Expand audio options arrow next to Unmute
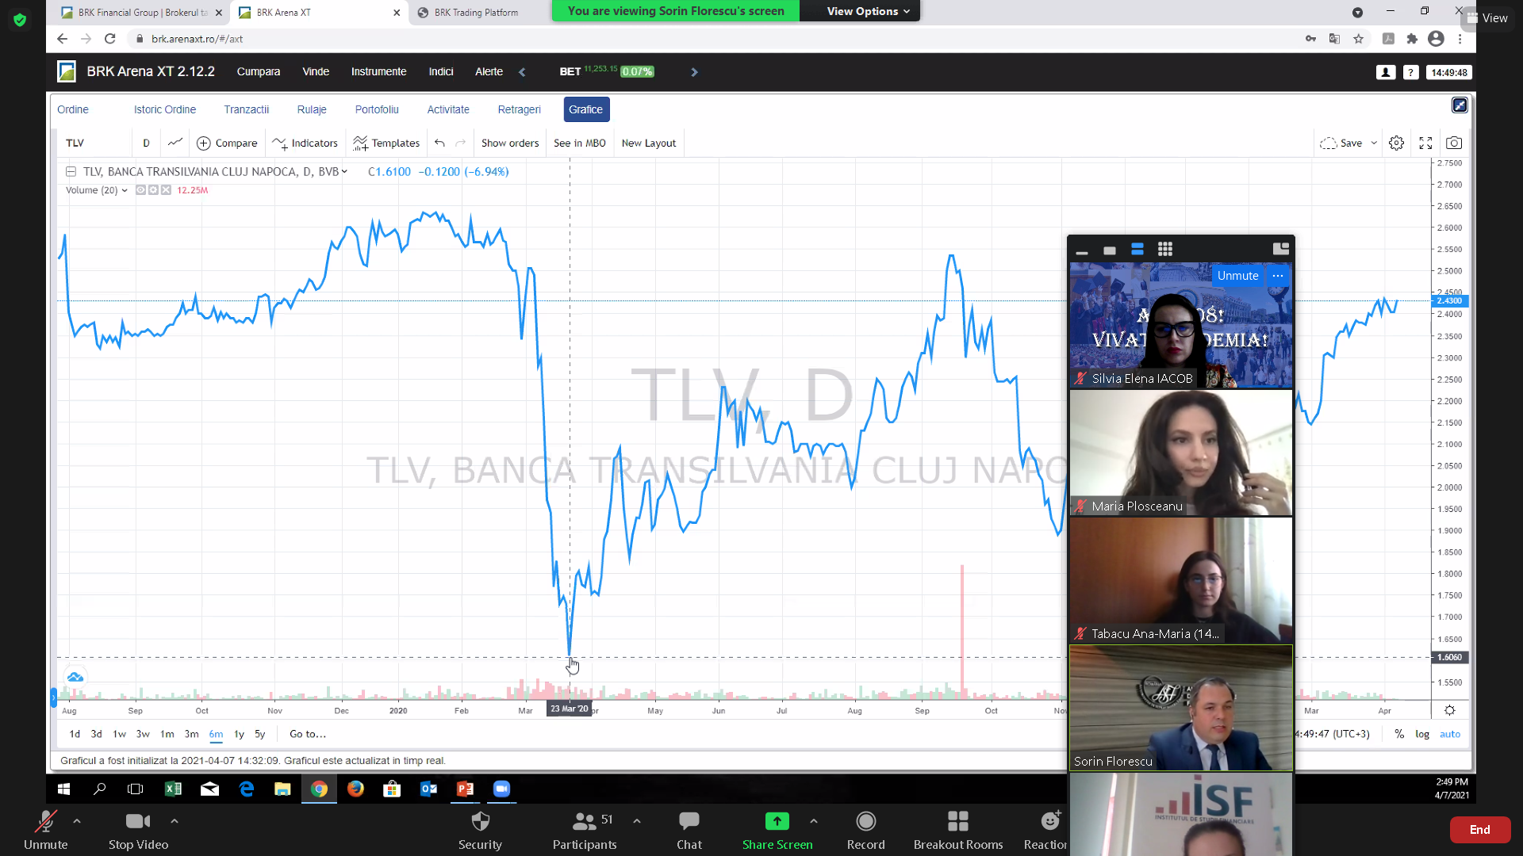 click(x=77, y=821)
